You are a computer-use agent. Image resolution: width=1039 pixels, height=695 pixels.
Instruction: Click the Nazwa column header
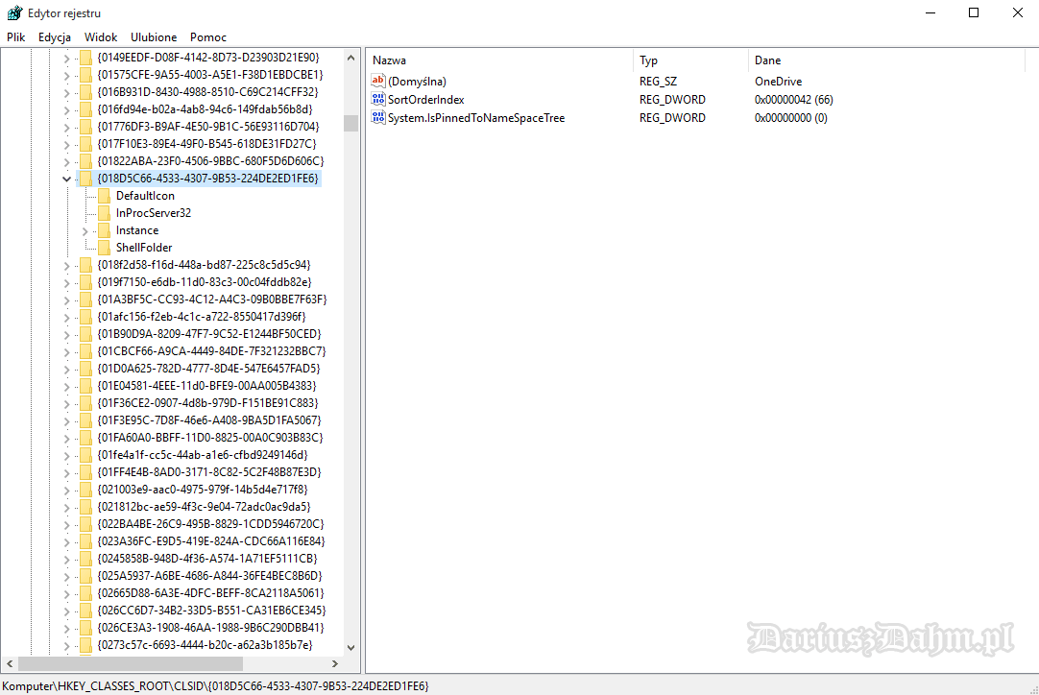pos(500,60)
